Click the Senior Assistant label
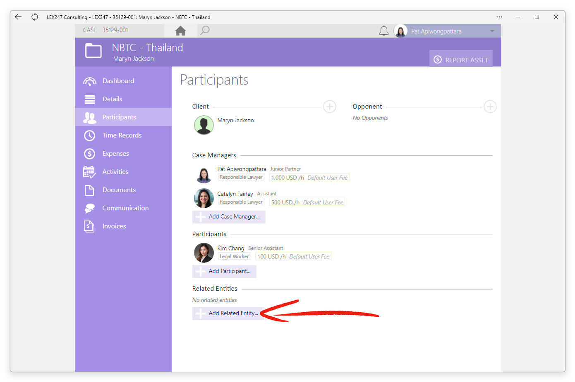 pyautogui.click(x=266, y=248)
